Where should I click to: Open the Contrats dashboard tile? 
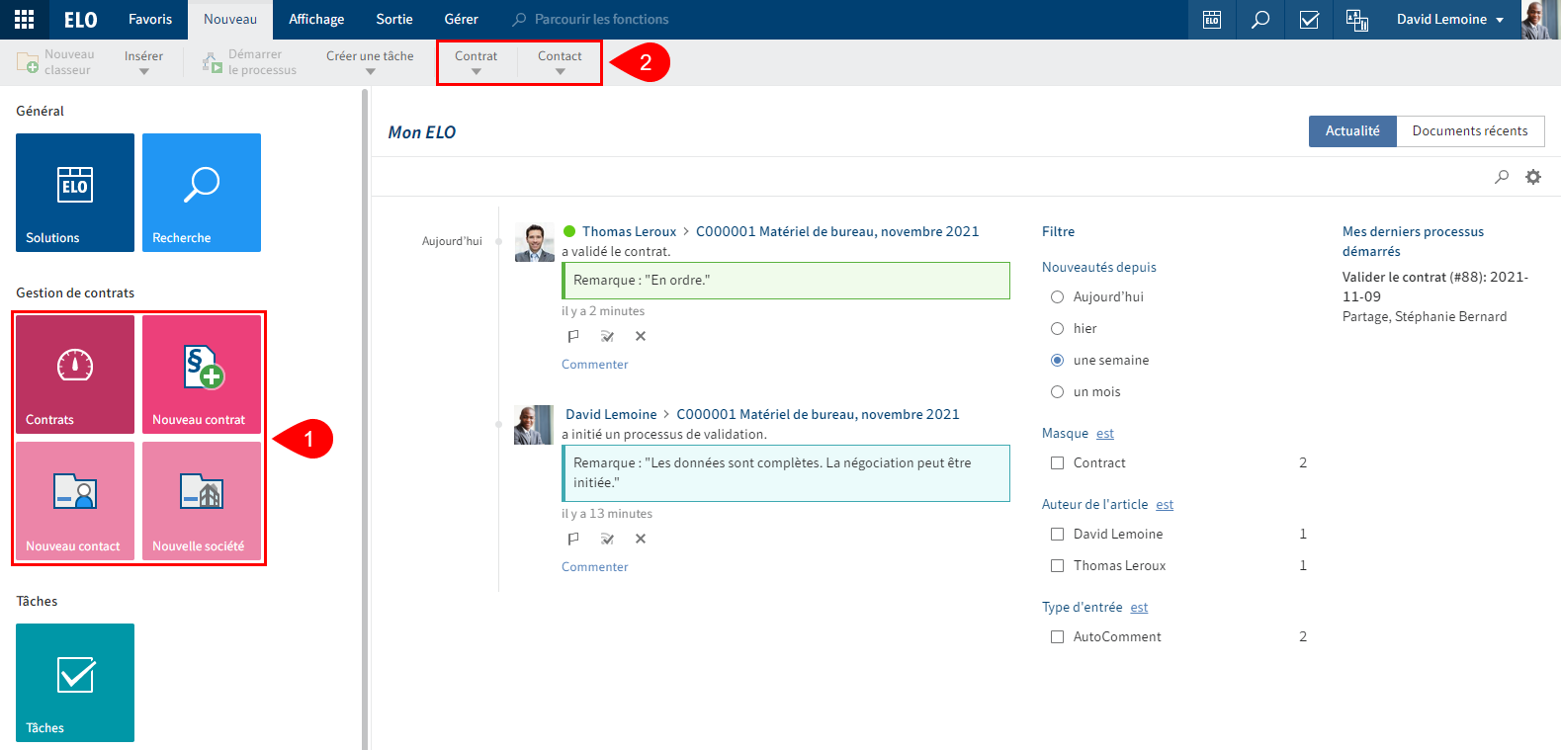(x=75, y=375)
